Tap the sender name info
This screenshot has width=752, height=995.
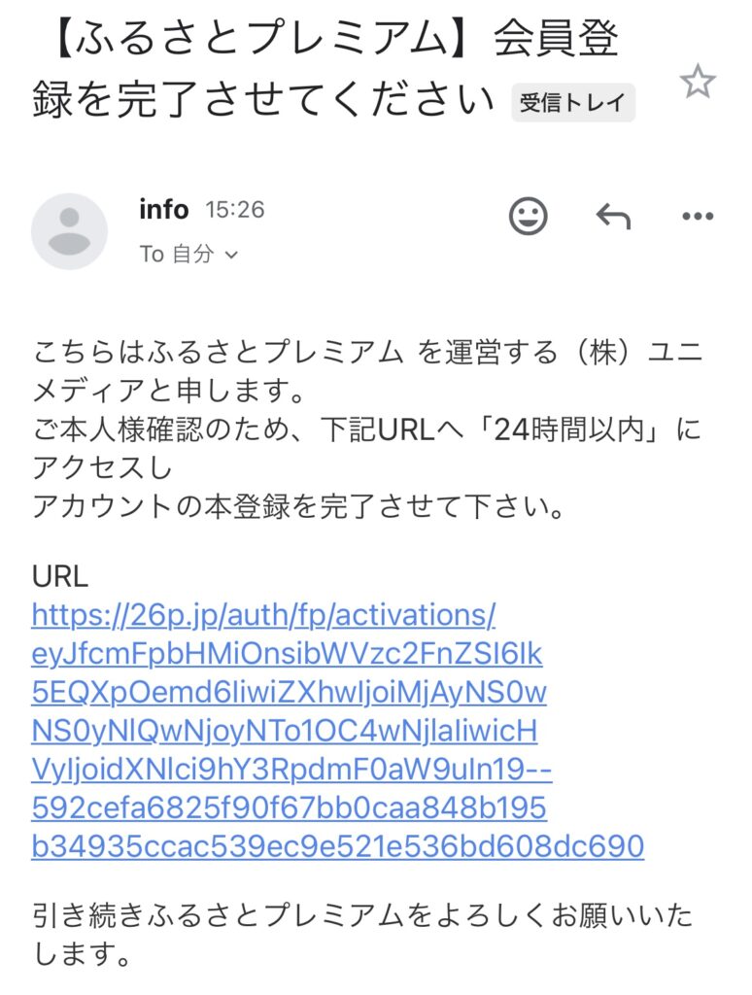[164, 210]
